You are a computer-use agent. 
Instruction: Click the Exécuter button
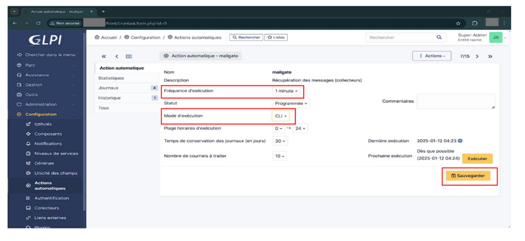pos(477,159)
